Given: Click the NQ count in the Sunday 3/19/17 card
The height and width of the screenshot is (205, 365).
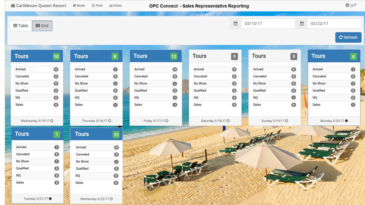Looking at the screenshot, I should pyautogui.click(x=294, y=98).
